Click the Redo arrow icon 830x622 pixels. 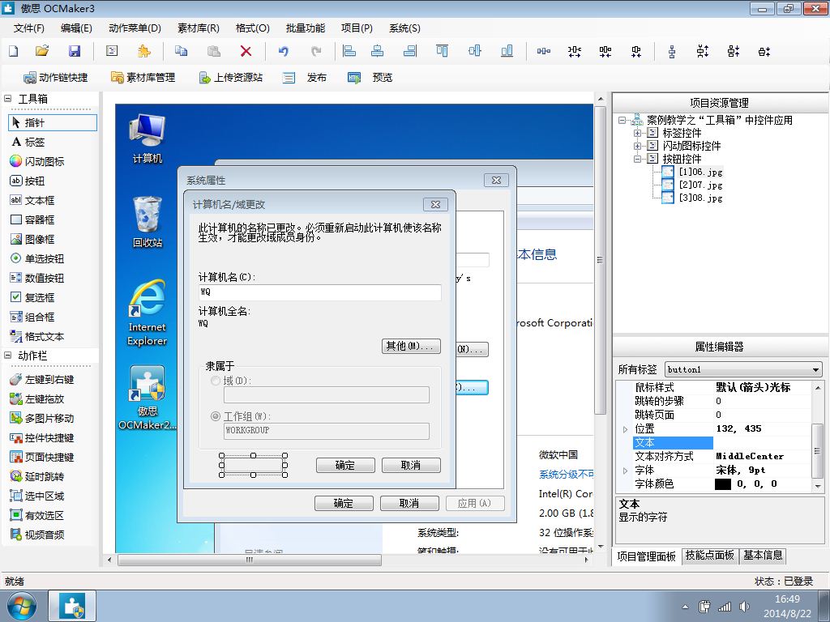pyautogui.click(x=316, y=51)
